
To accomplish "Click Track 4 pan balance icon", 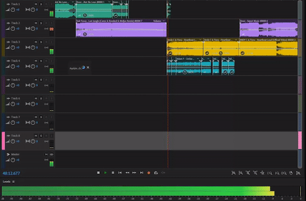I will [28, 66].
